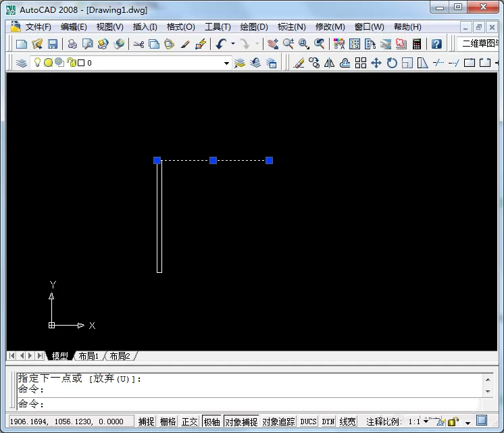
Task: Open a drawing file via Open icon
Action: coord(37,44)
